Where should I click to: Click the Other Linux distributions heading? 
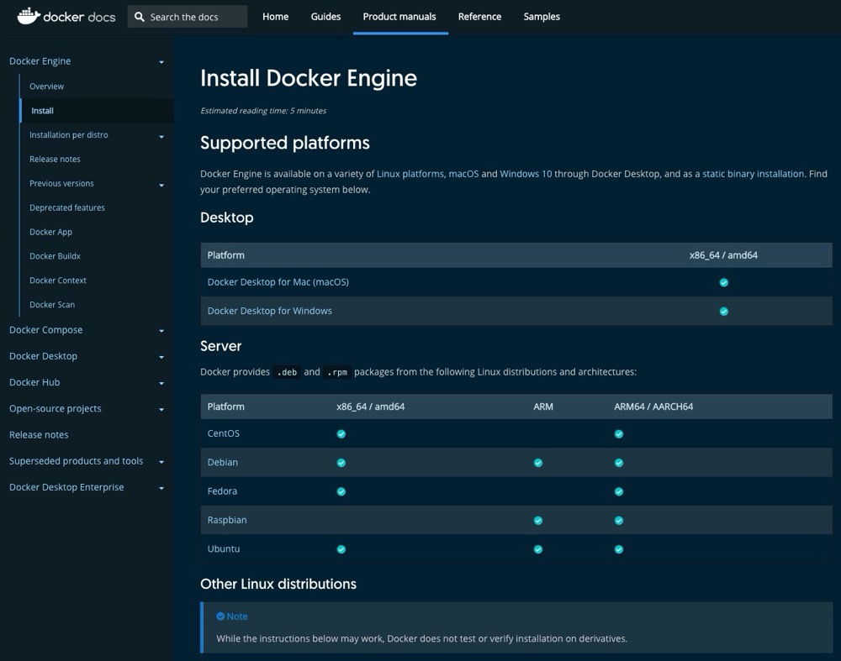click(x=278, y=585)
